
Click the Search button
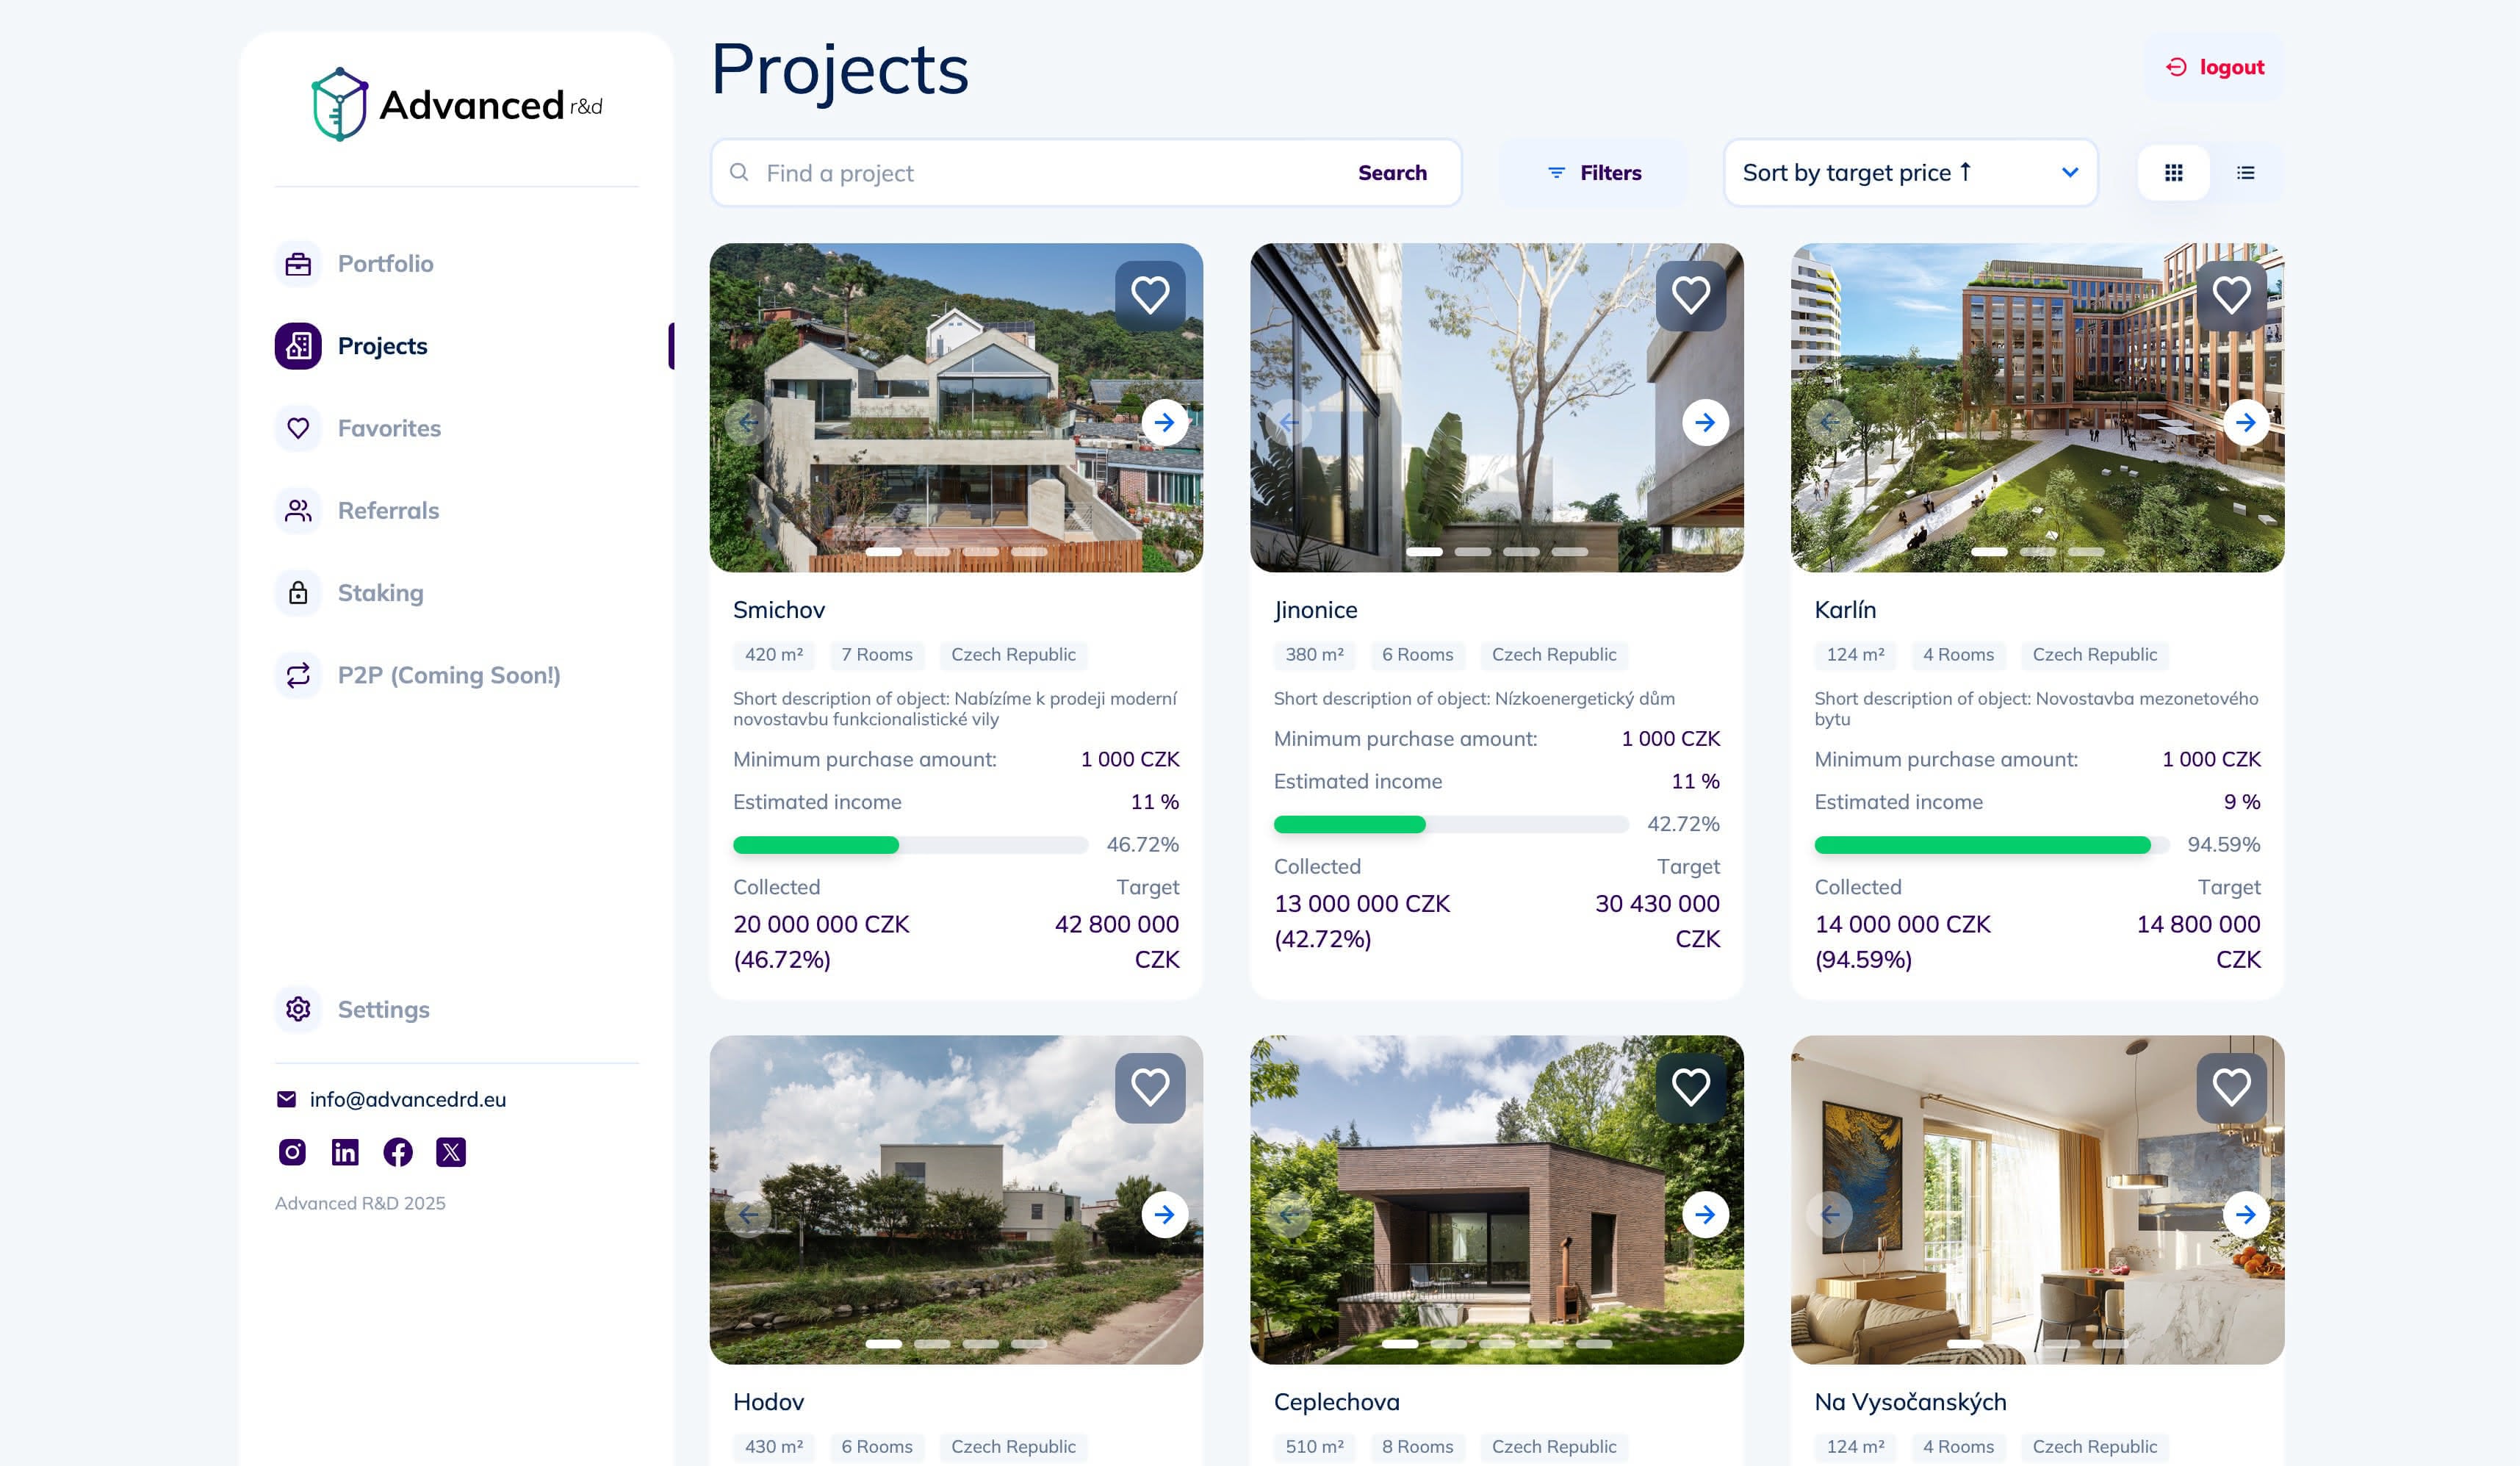tap(1392, 173)
